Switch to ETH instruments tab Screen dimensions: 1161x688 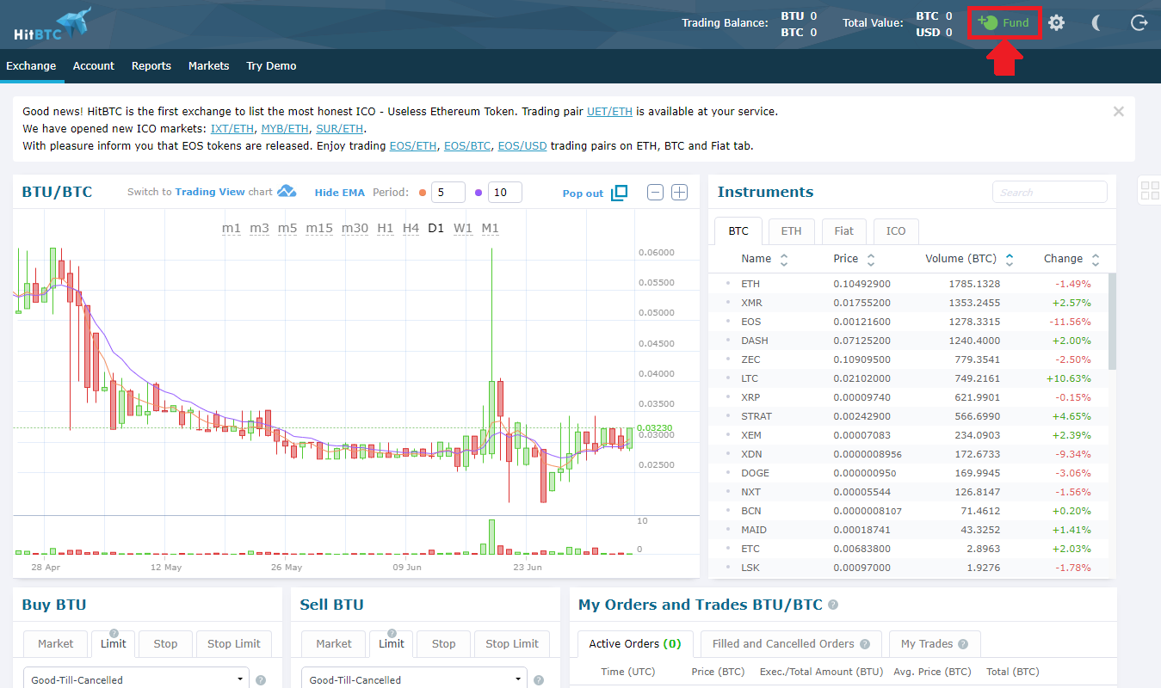(791, 230)
